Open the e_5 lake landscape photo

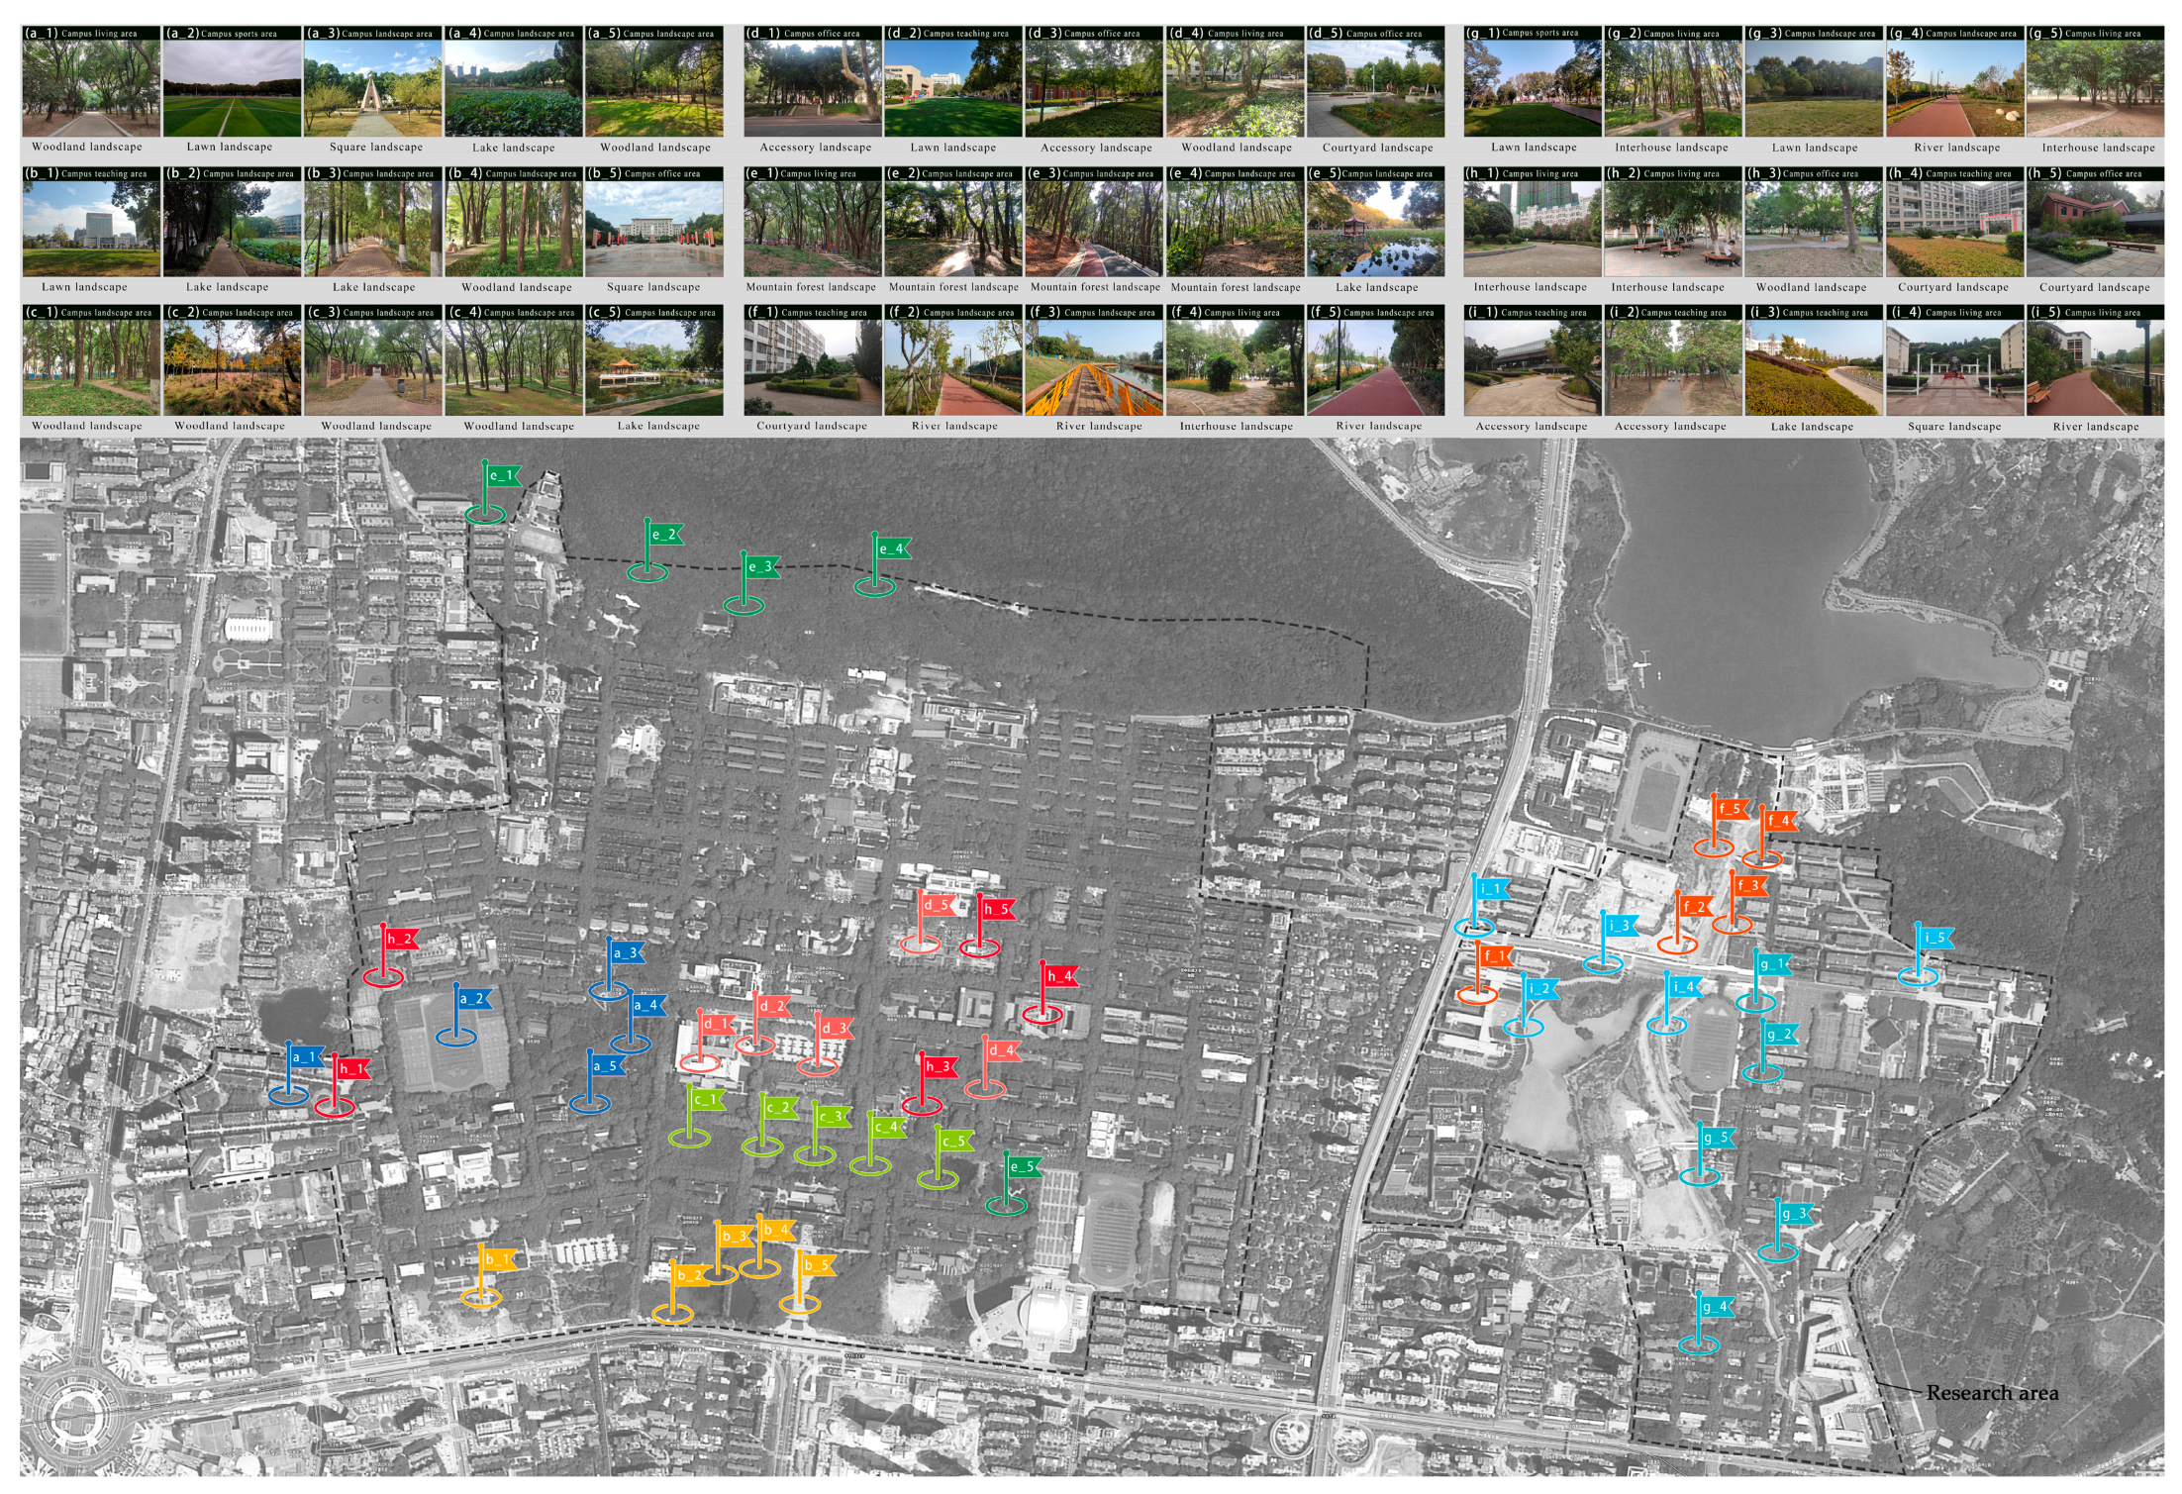tap(1375, 229)
